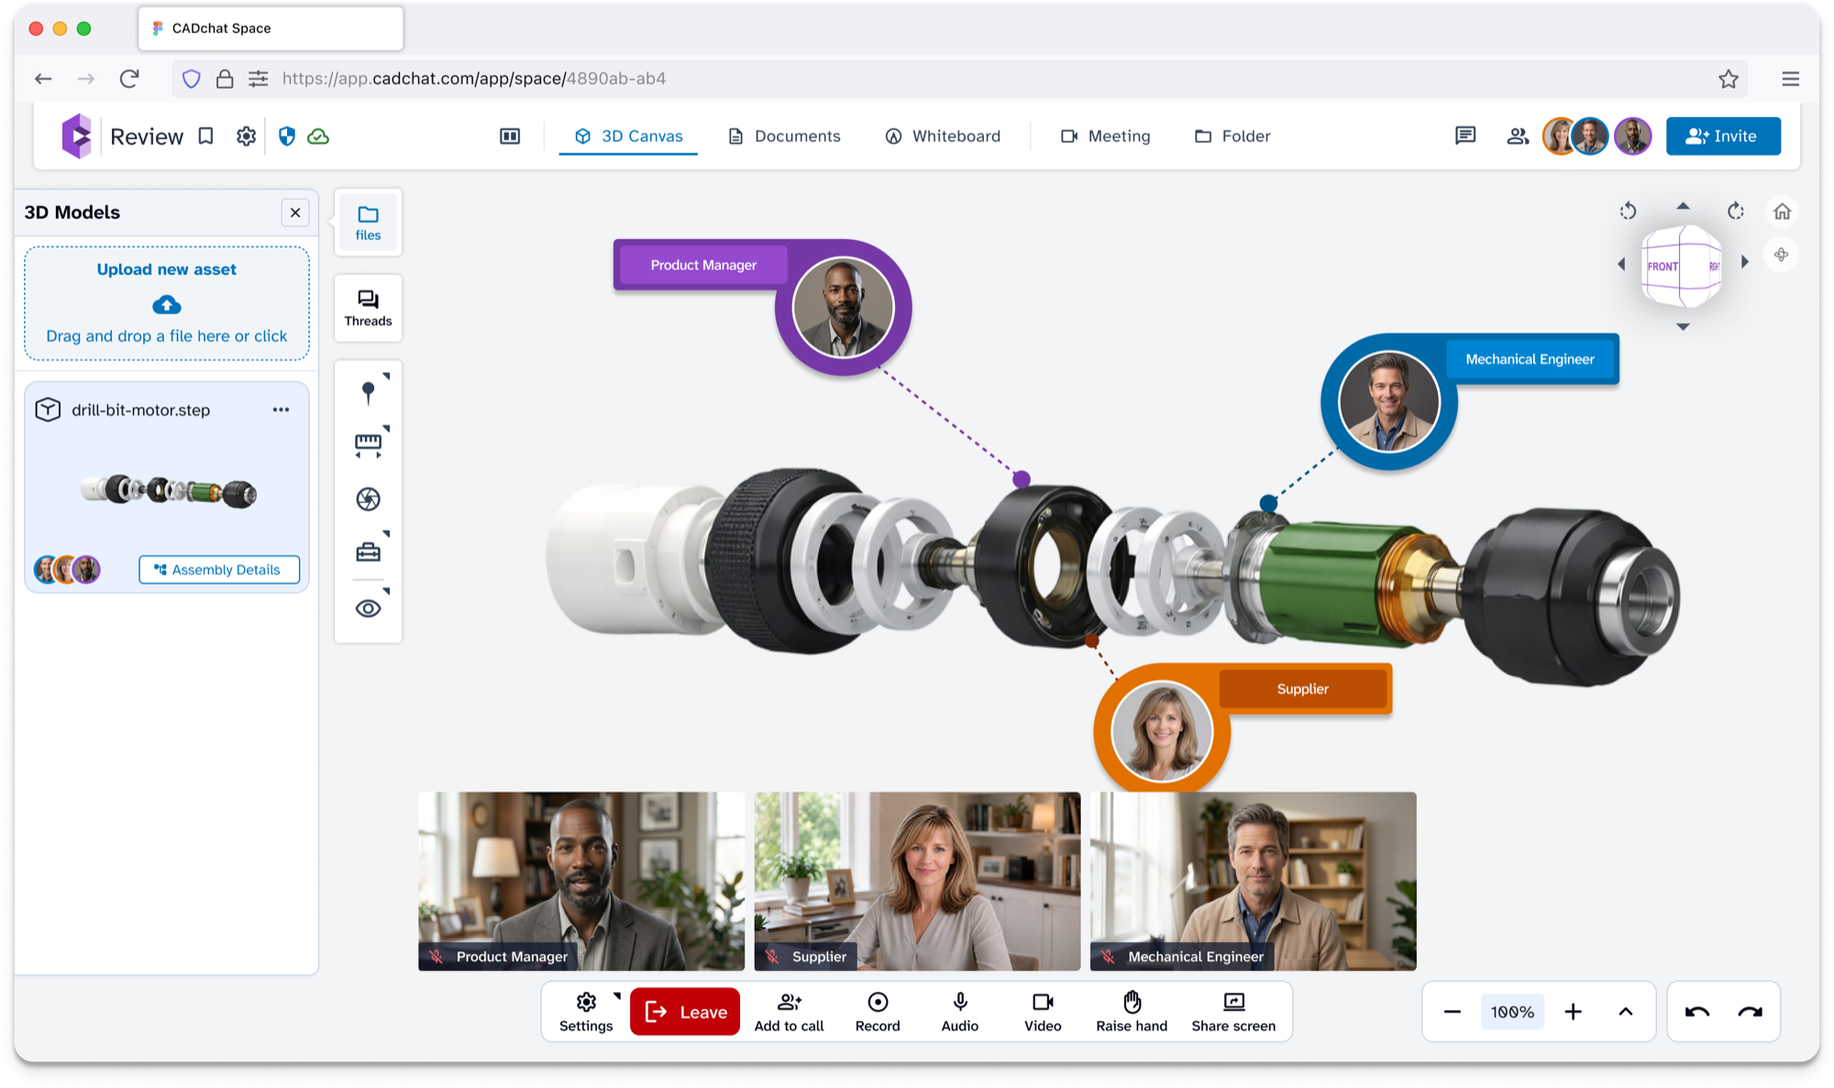Open the participants list icon
Image resolution: width=1834 pixels, height=1088 pixels.
1518,136
